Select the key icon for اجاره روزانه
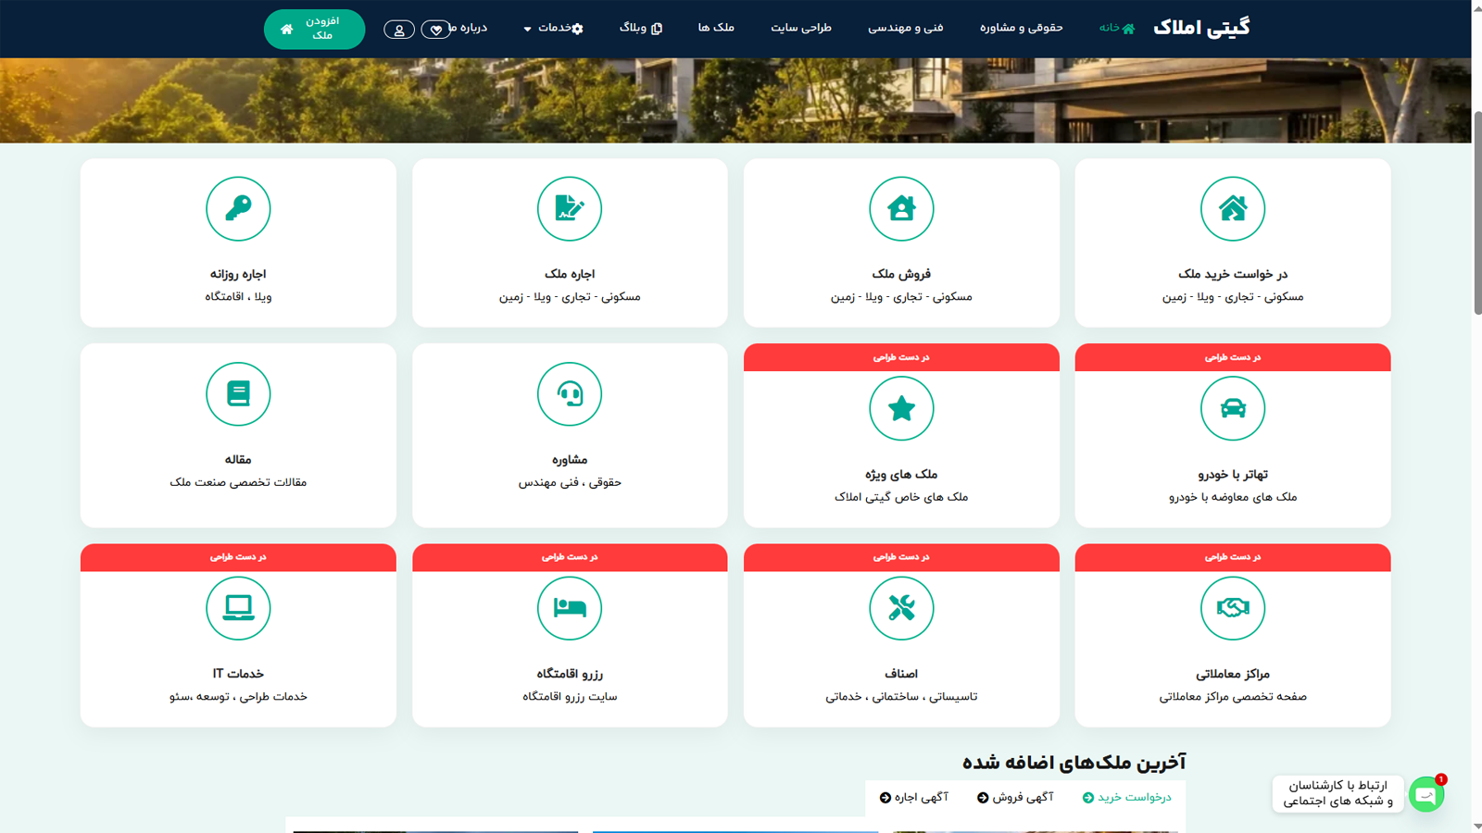Image resolution: width=1482 pixels, height=833 pixels. tap(238, 209)
